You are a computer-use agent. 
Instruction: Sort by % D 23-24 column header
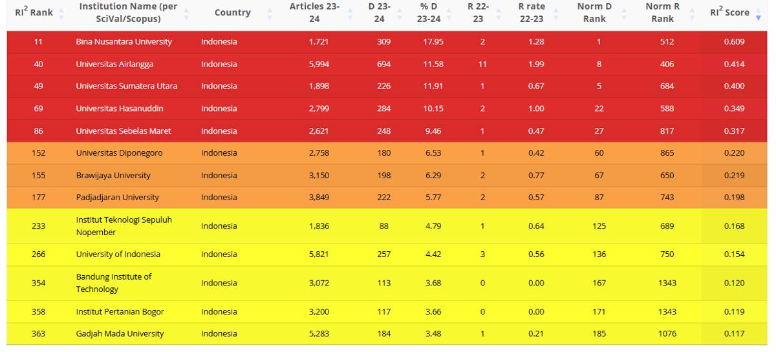point(429,12)
